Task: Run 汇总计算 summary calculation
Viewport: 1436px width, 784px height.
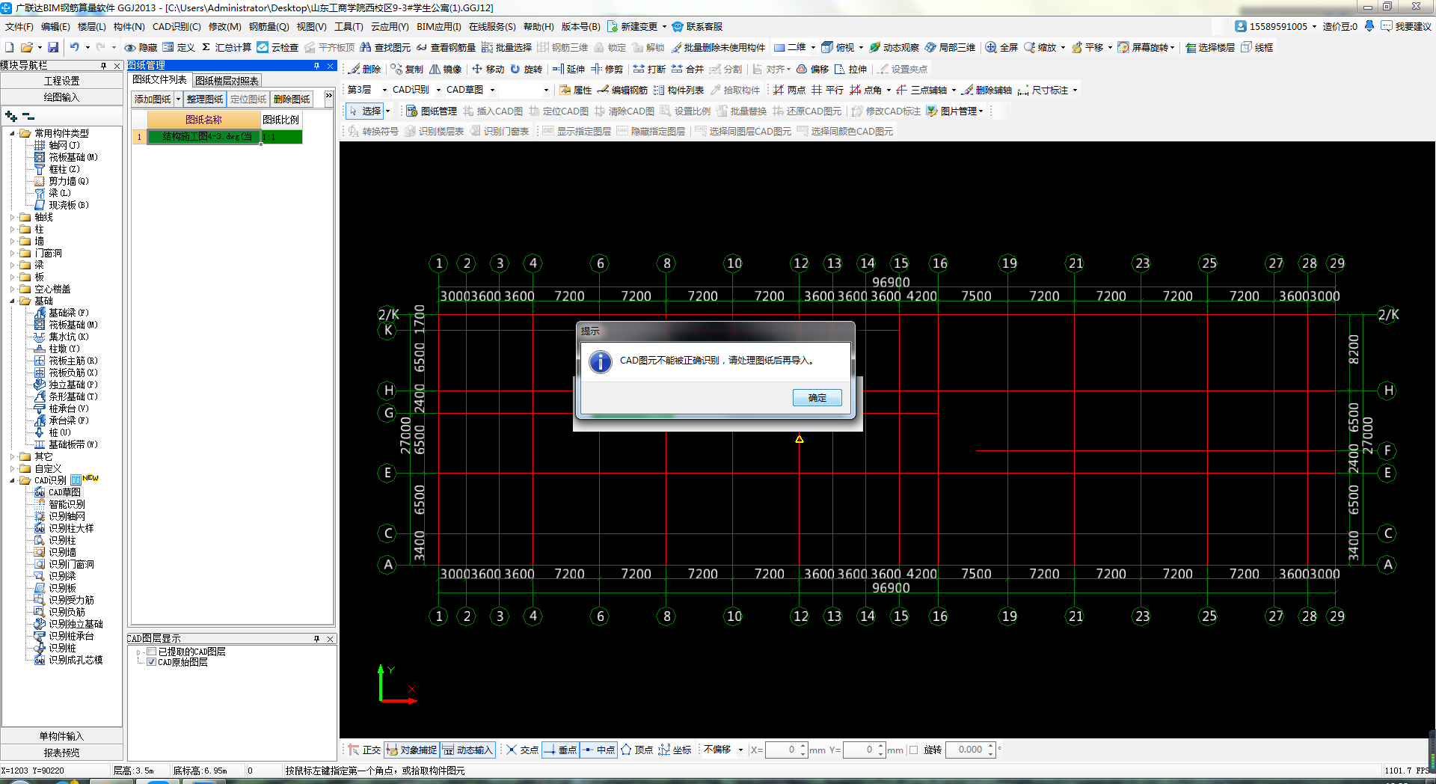Action: [227, 47]
